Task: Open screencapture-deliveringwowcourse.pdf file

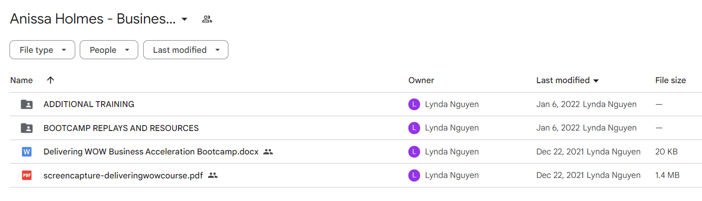Action: point(123,175)
